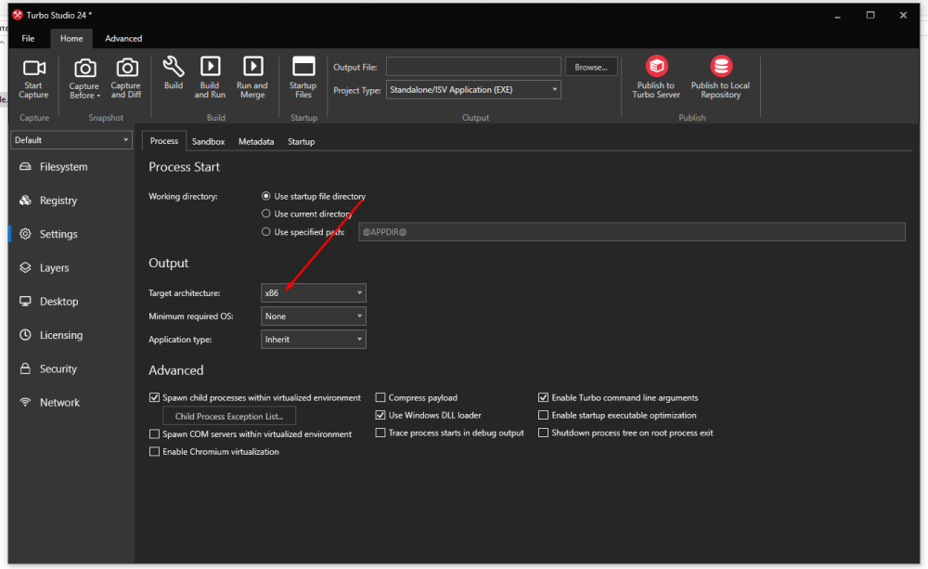Open the Startup Files icon
Viewport: 928px width, 569px height.
point(303,66)
